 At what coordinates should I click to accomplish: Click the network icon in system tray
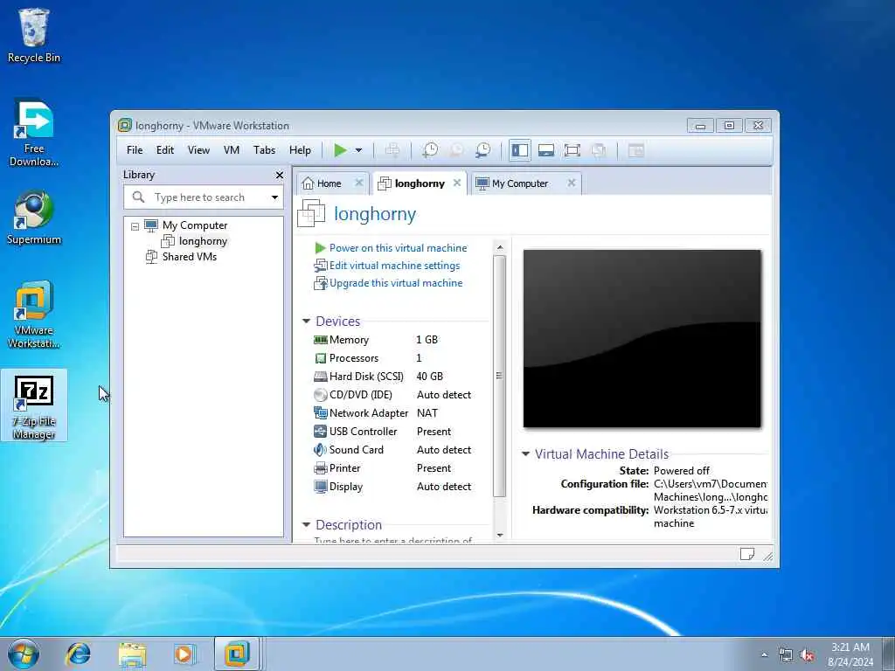[786, 655]
